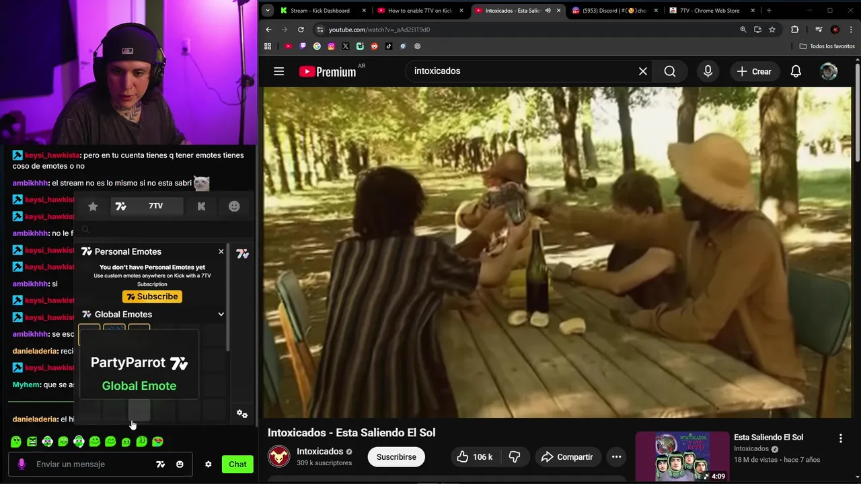Clear the YouTube search query
Viewport: 861px width, 484px height.
[643, 71]
